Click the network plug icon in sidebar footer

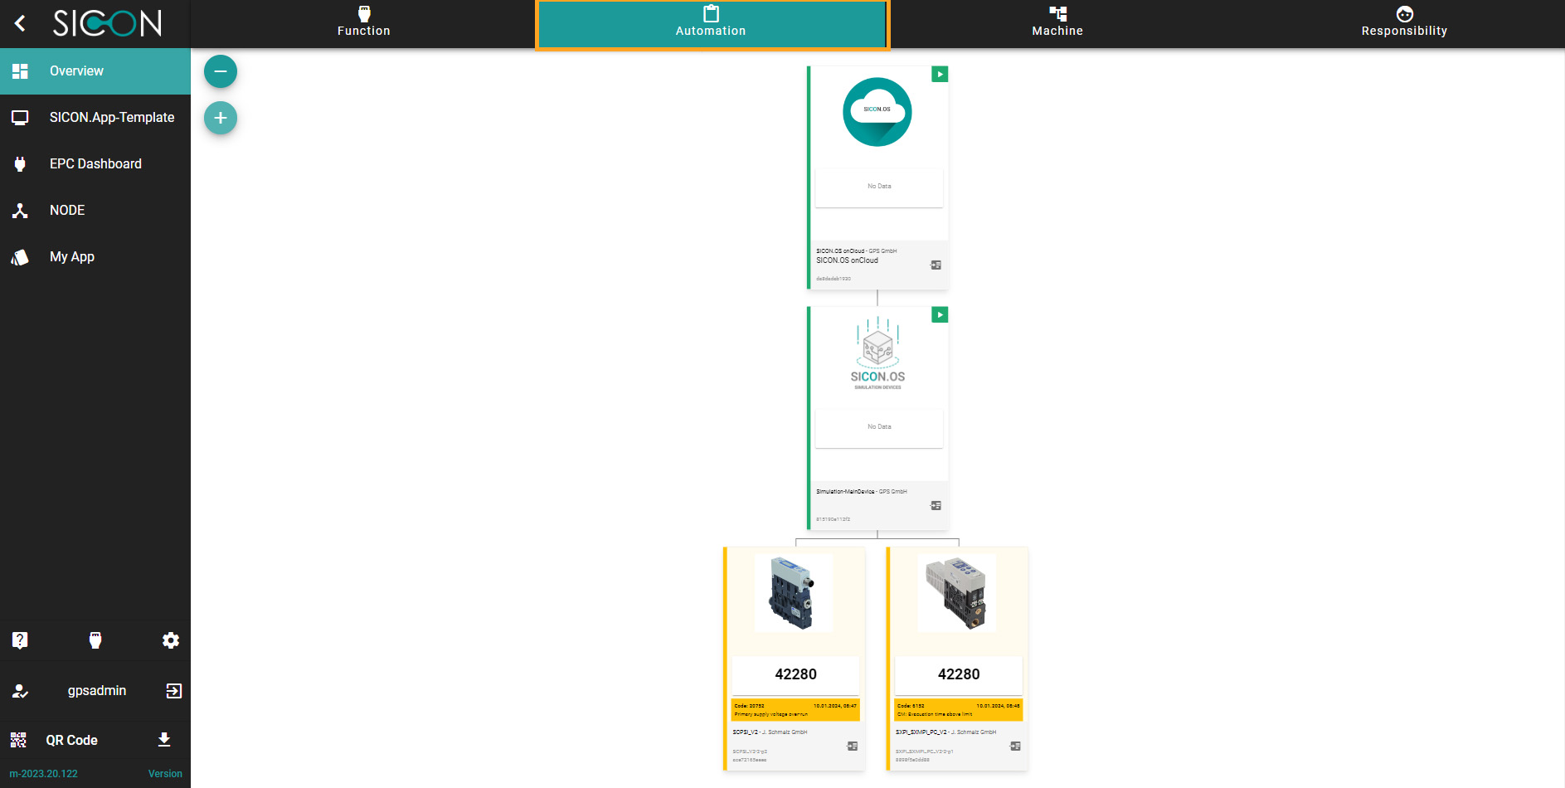point(95,640)
